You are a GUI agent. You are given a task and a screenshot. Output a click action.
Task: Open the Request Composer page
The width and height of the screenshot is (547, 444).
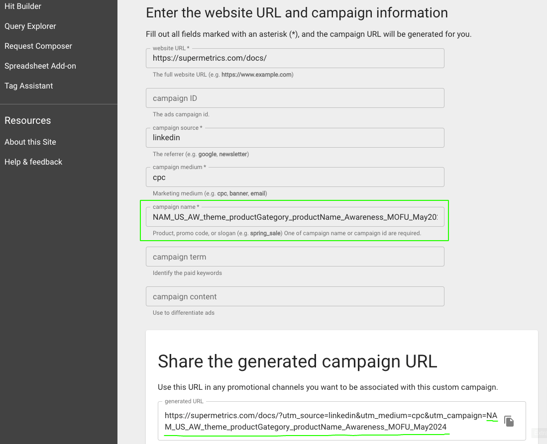click(38, 46)
